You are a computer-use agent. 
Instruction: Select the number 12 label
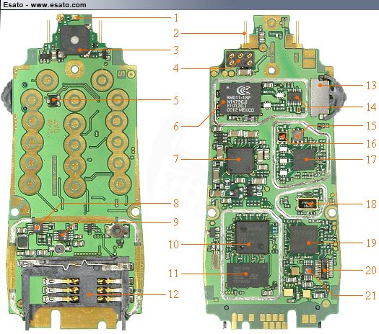[173, 294]
